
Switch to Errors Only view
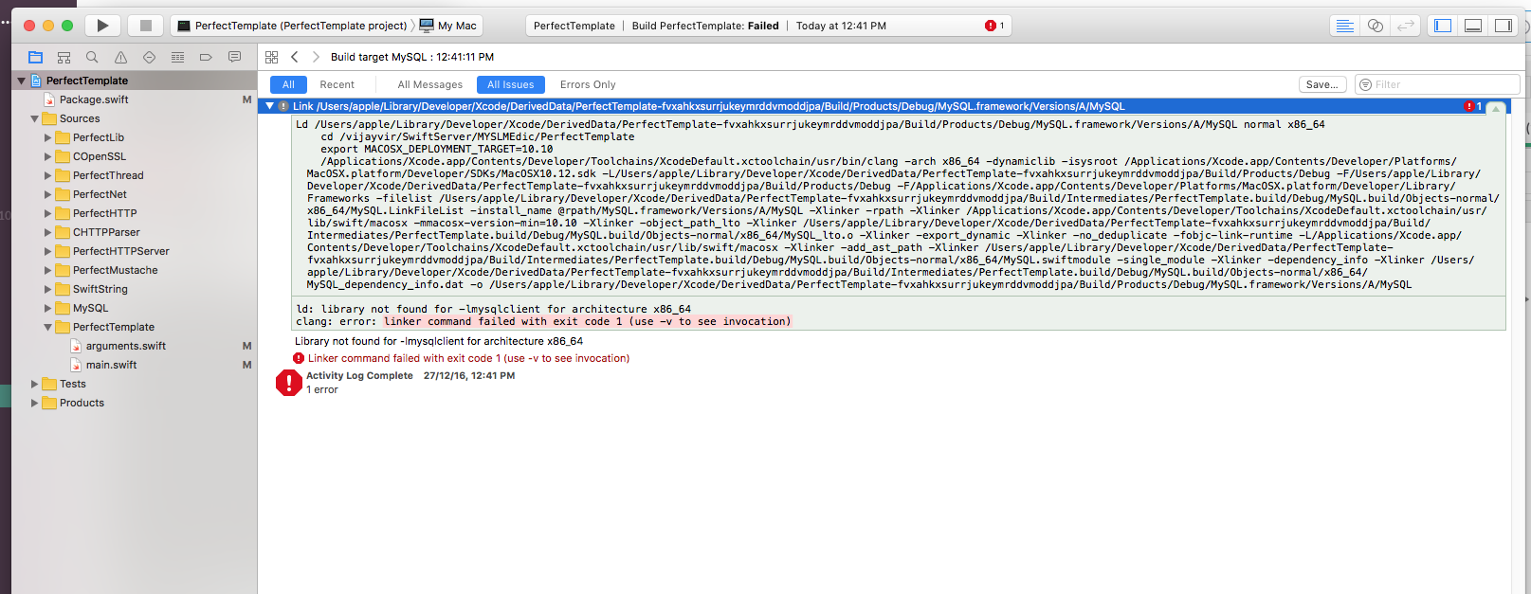pyautogui.click(x=588, y=84)
